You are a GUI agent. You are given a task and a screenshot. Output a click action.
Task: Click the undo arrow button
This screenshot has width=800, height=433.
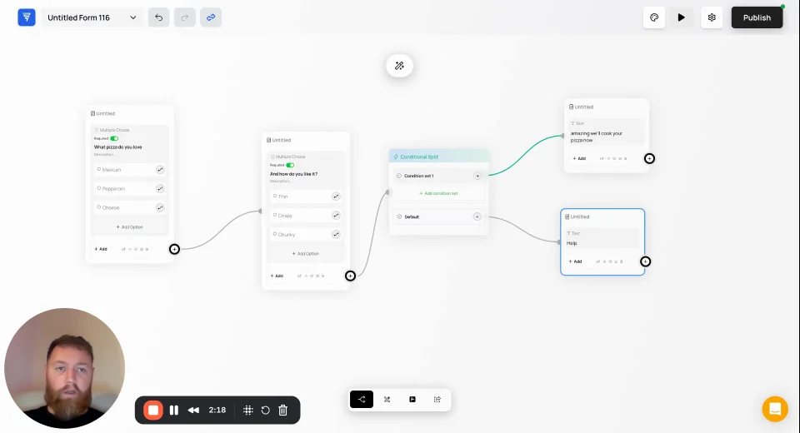[158, 17]
